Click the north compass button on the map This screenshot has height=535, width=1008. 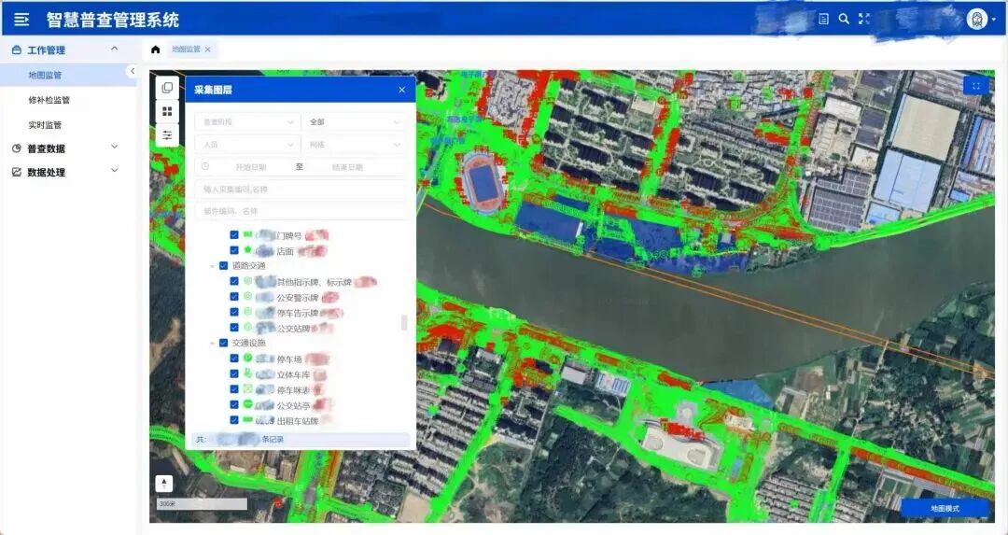point(164,483)
